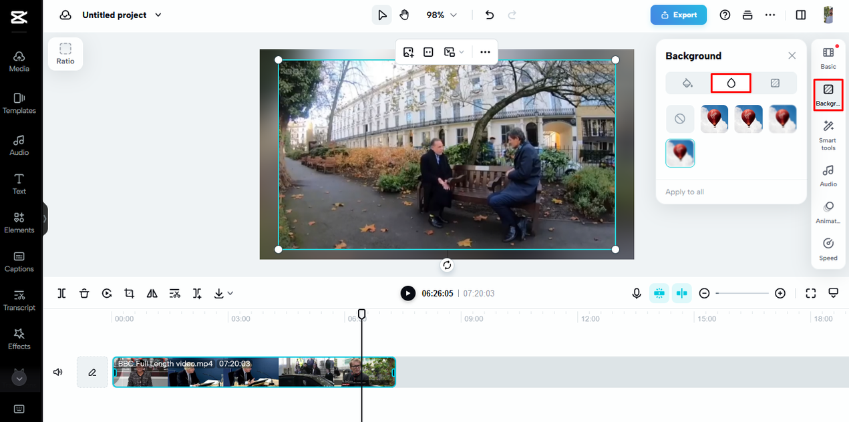Split the clip at playhead
This screenshot has height=422, width=849.
62,293
